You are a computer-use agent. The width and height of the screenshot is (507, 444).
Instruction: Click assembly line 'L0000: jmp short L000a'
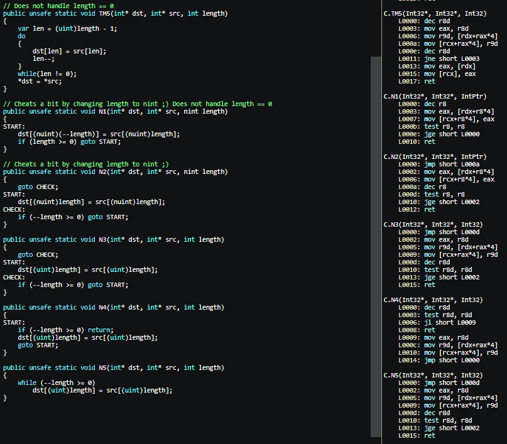click(x=439, y=164)
